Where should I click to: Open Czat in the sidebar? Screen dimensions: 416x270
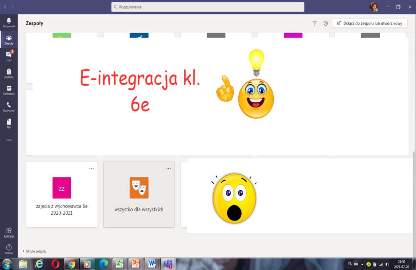pos(9,56)
